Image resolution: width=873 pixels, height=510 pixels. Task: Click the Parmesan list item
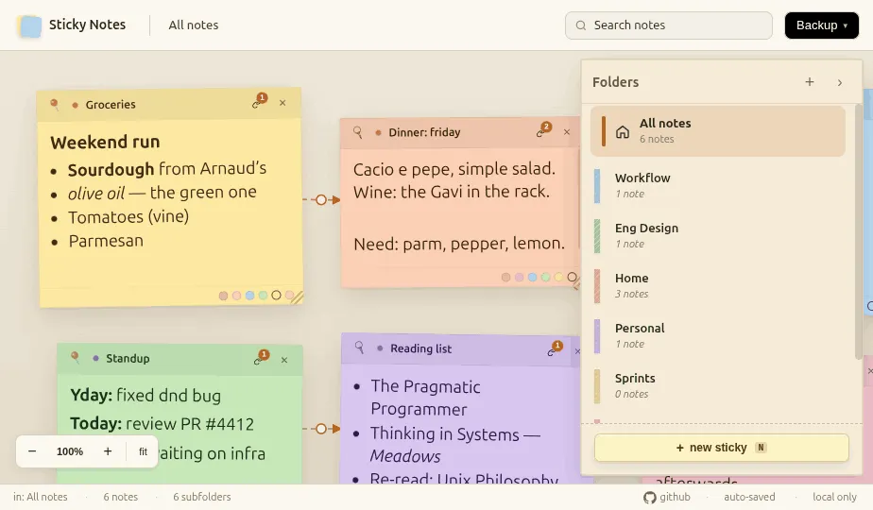point(106,241)
